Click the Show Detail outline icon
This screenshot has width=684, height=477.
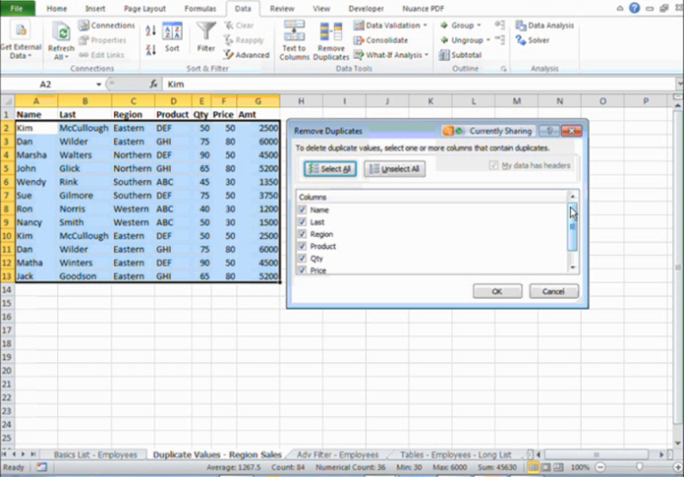point(500,25)
